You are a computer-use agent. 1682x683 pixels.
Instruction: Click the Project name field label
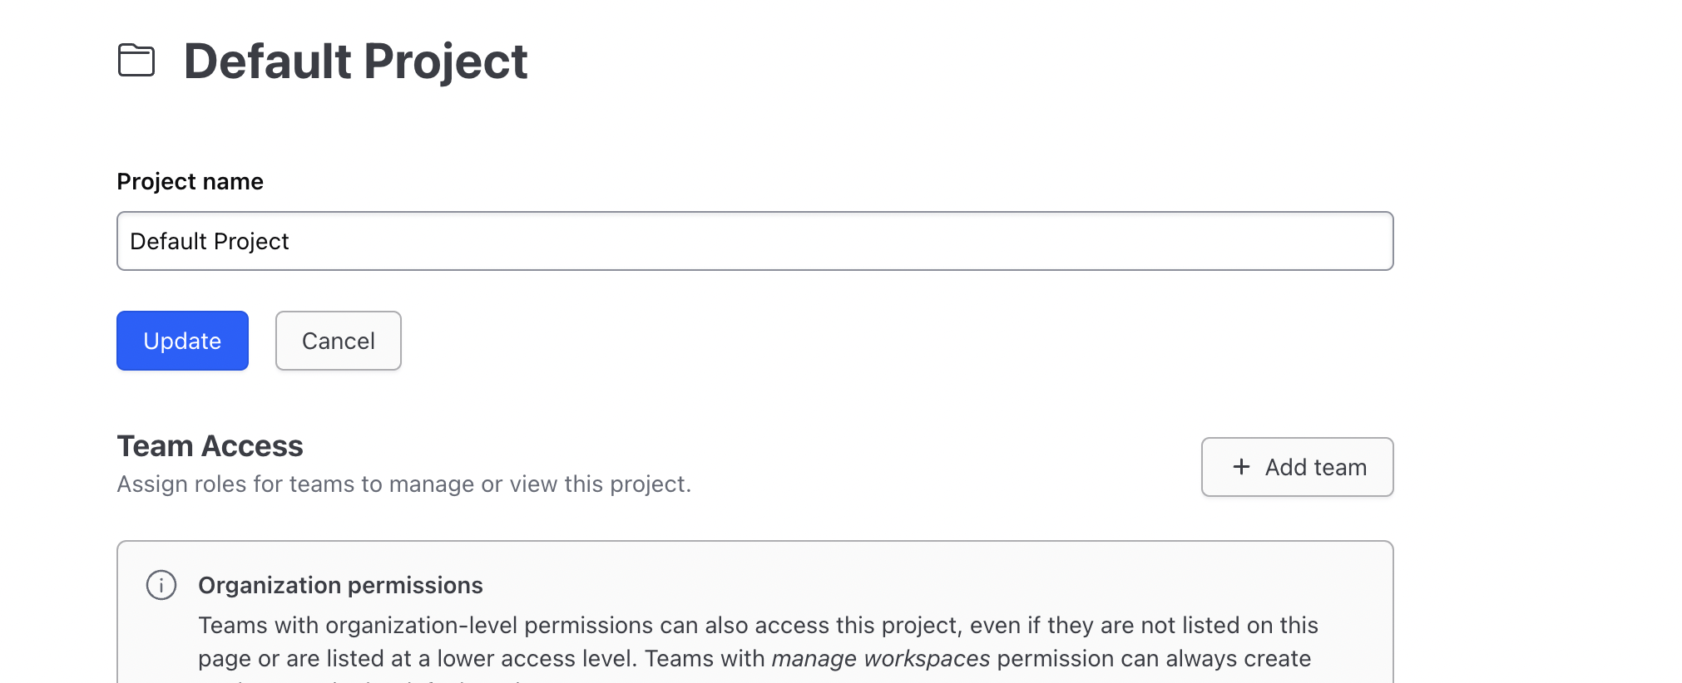click(x=190, y=181)
